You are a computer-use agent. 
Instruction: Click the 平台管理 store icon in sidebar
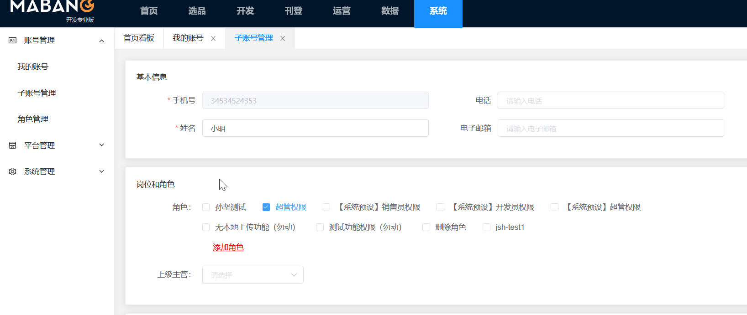click(x=12, y=145)
